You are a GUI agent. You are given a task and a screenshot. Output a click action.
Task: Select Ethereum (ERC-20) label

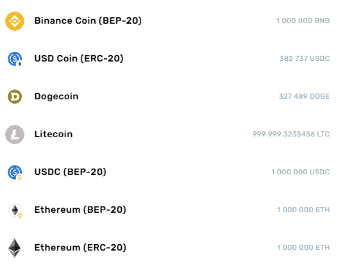80,247
